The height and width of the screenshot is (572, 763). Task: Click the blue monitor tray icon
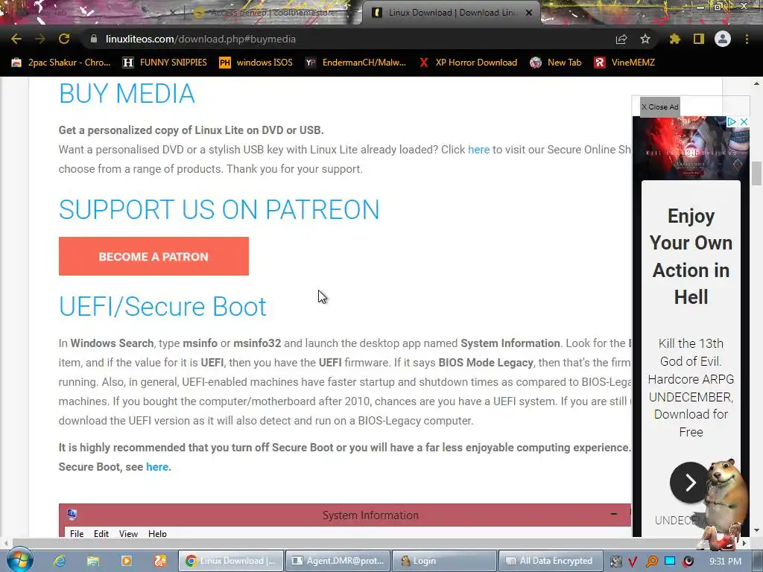(x=670, y=561)
